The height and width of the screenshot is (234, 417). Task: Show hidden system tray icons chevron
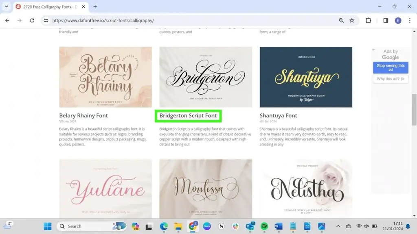(338, 226)
